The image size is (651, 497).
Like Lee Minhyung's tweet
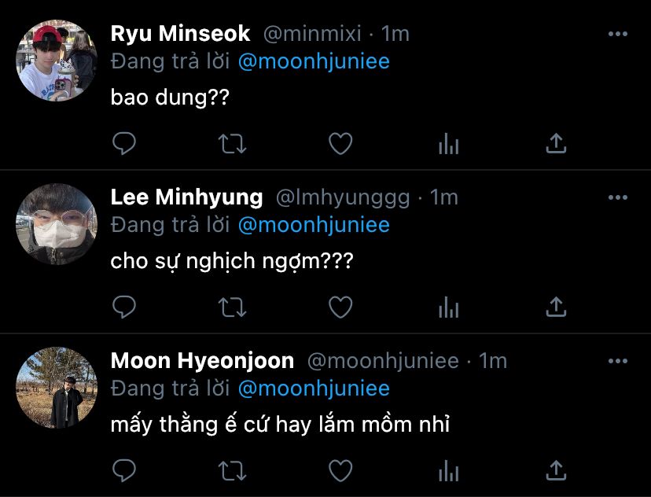coord(340,307)
